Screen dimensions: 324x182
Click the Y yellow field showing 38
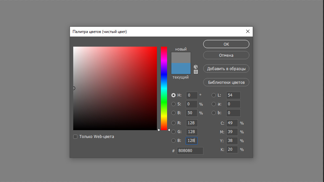[x=232, y=141]
